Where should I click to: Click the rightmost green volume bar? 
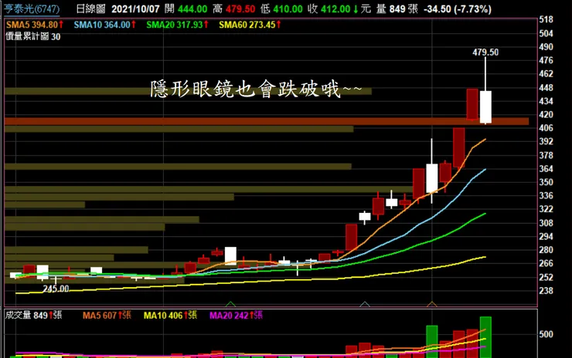pyautogui.click(x=485, y=337)
